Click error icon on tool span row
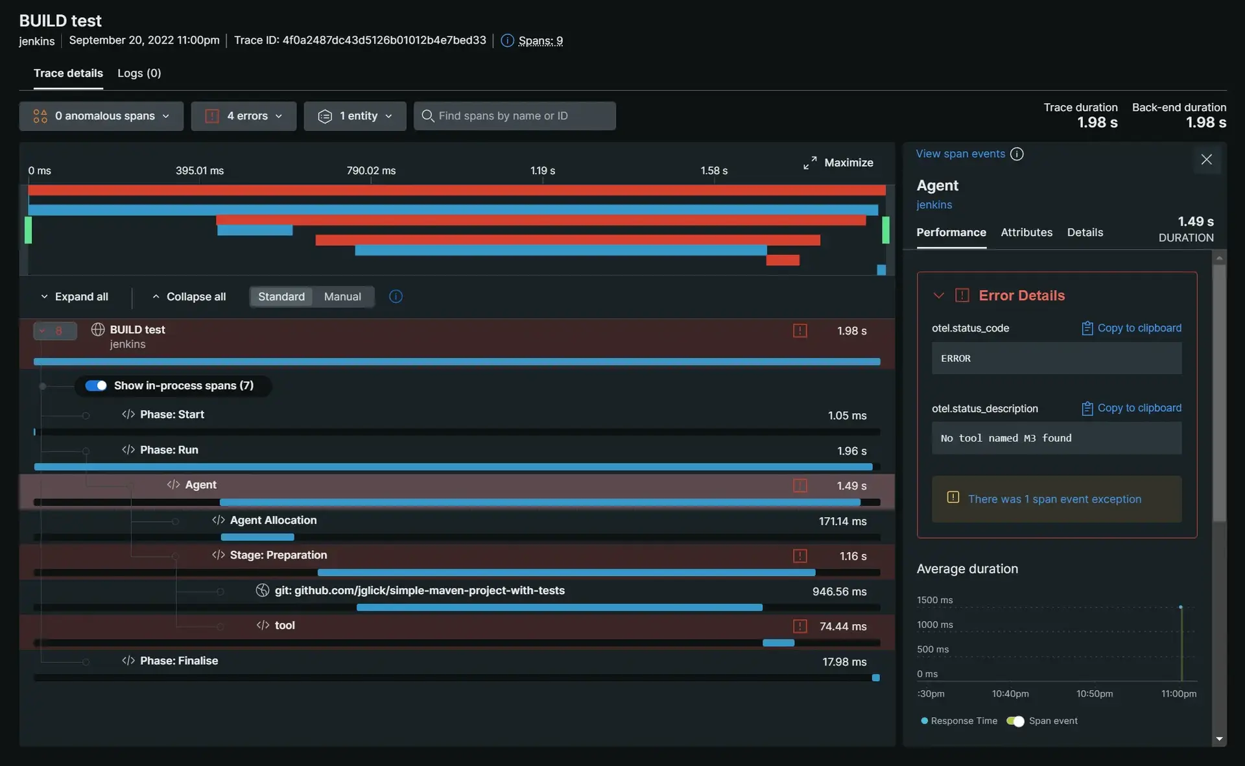The height and width of the screenshot is (766, 1245). click(800, 626)
